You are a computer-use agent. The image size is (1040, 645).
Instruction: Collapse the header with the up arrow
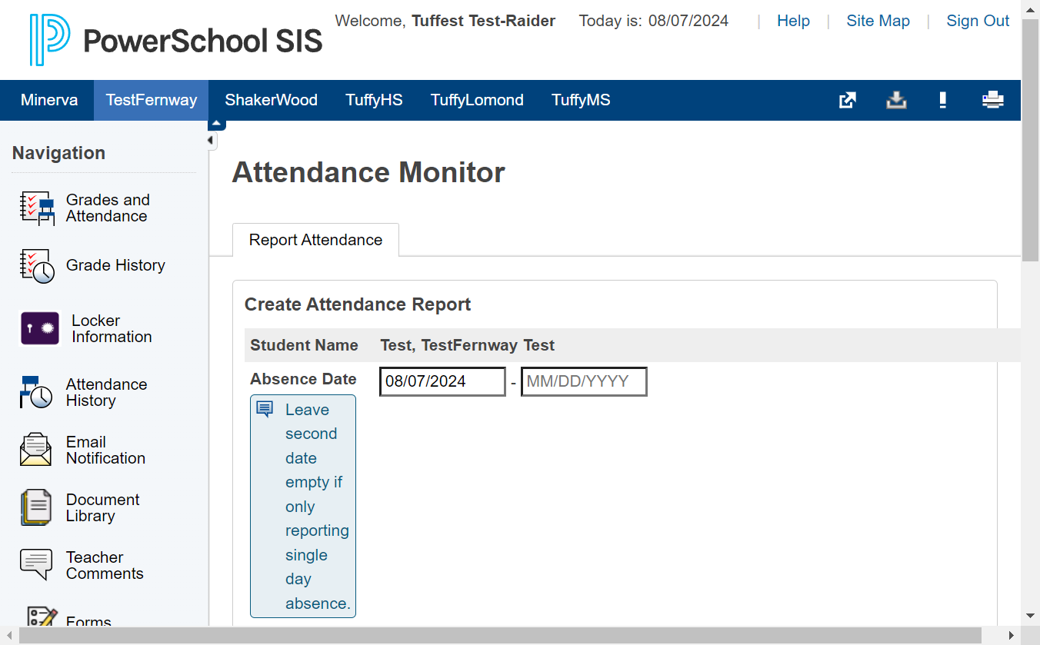coord(217,124)
